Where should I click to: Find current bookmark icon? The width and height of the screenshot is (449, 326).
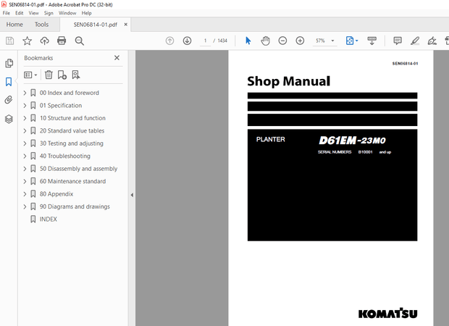76,75
